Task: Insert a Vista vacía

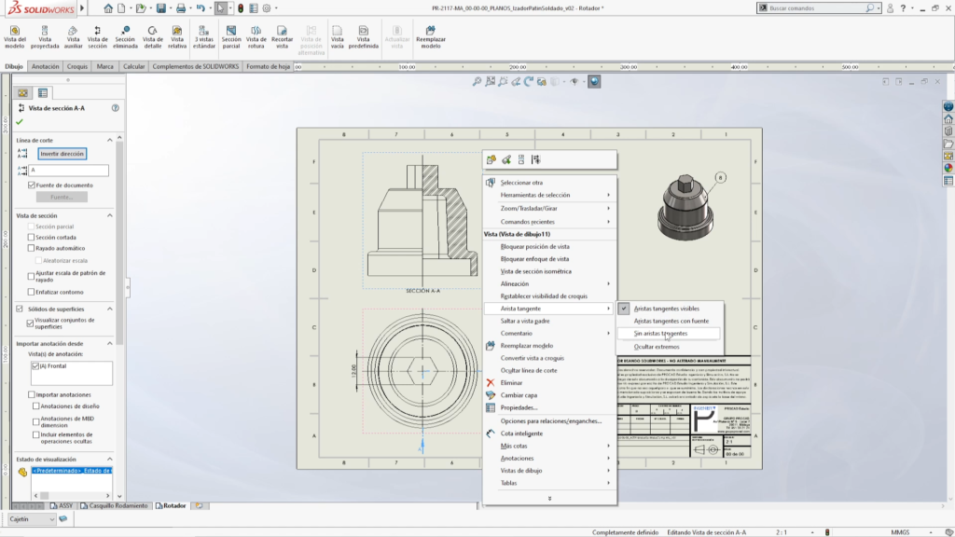Action: [337, 36]
